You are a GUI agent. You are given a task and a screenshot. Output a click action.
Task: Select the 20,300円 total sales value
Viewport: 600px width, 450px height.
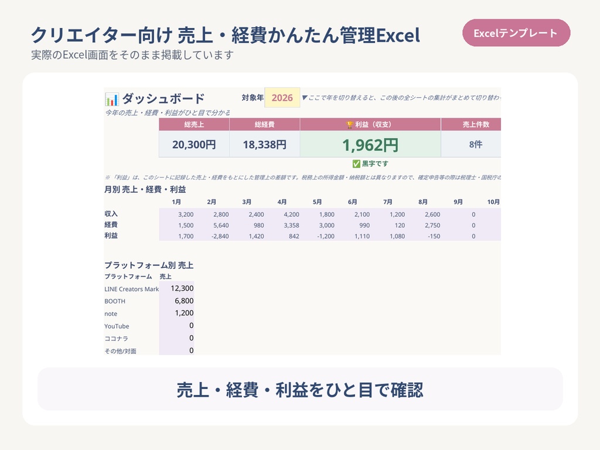pos(194,144)
